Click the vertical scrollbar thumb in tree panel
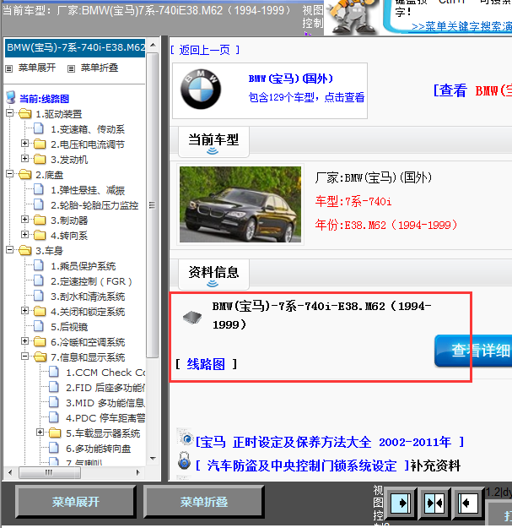The height and width of the screenshot is (528, 512). 152,205
